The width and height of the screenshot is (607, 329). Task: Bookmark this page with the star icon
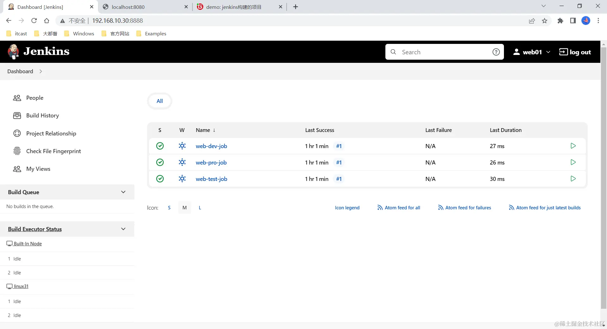tap(544, 21)
